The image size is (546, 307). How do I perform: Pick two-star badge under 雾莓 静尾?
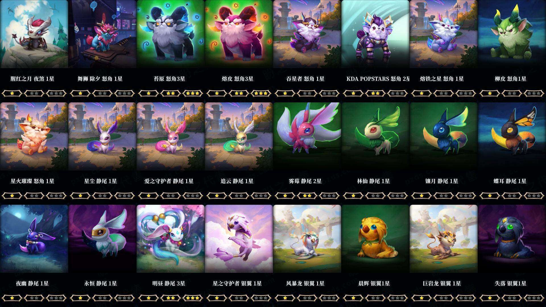(x=307, y=195)
